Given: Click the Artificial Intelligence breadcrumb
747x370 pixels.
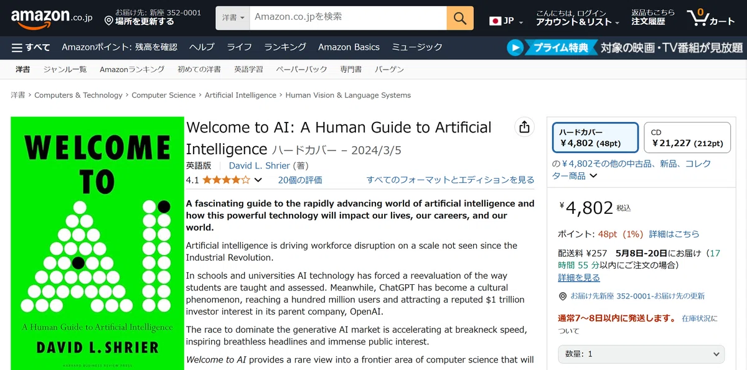Looking at the screenshot, I should click(x=240, y=95).
